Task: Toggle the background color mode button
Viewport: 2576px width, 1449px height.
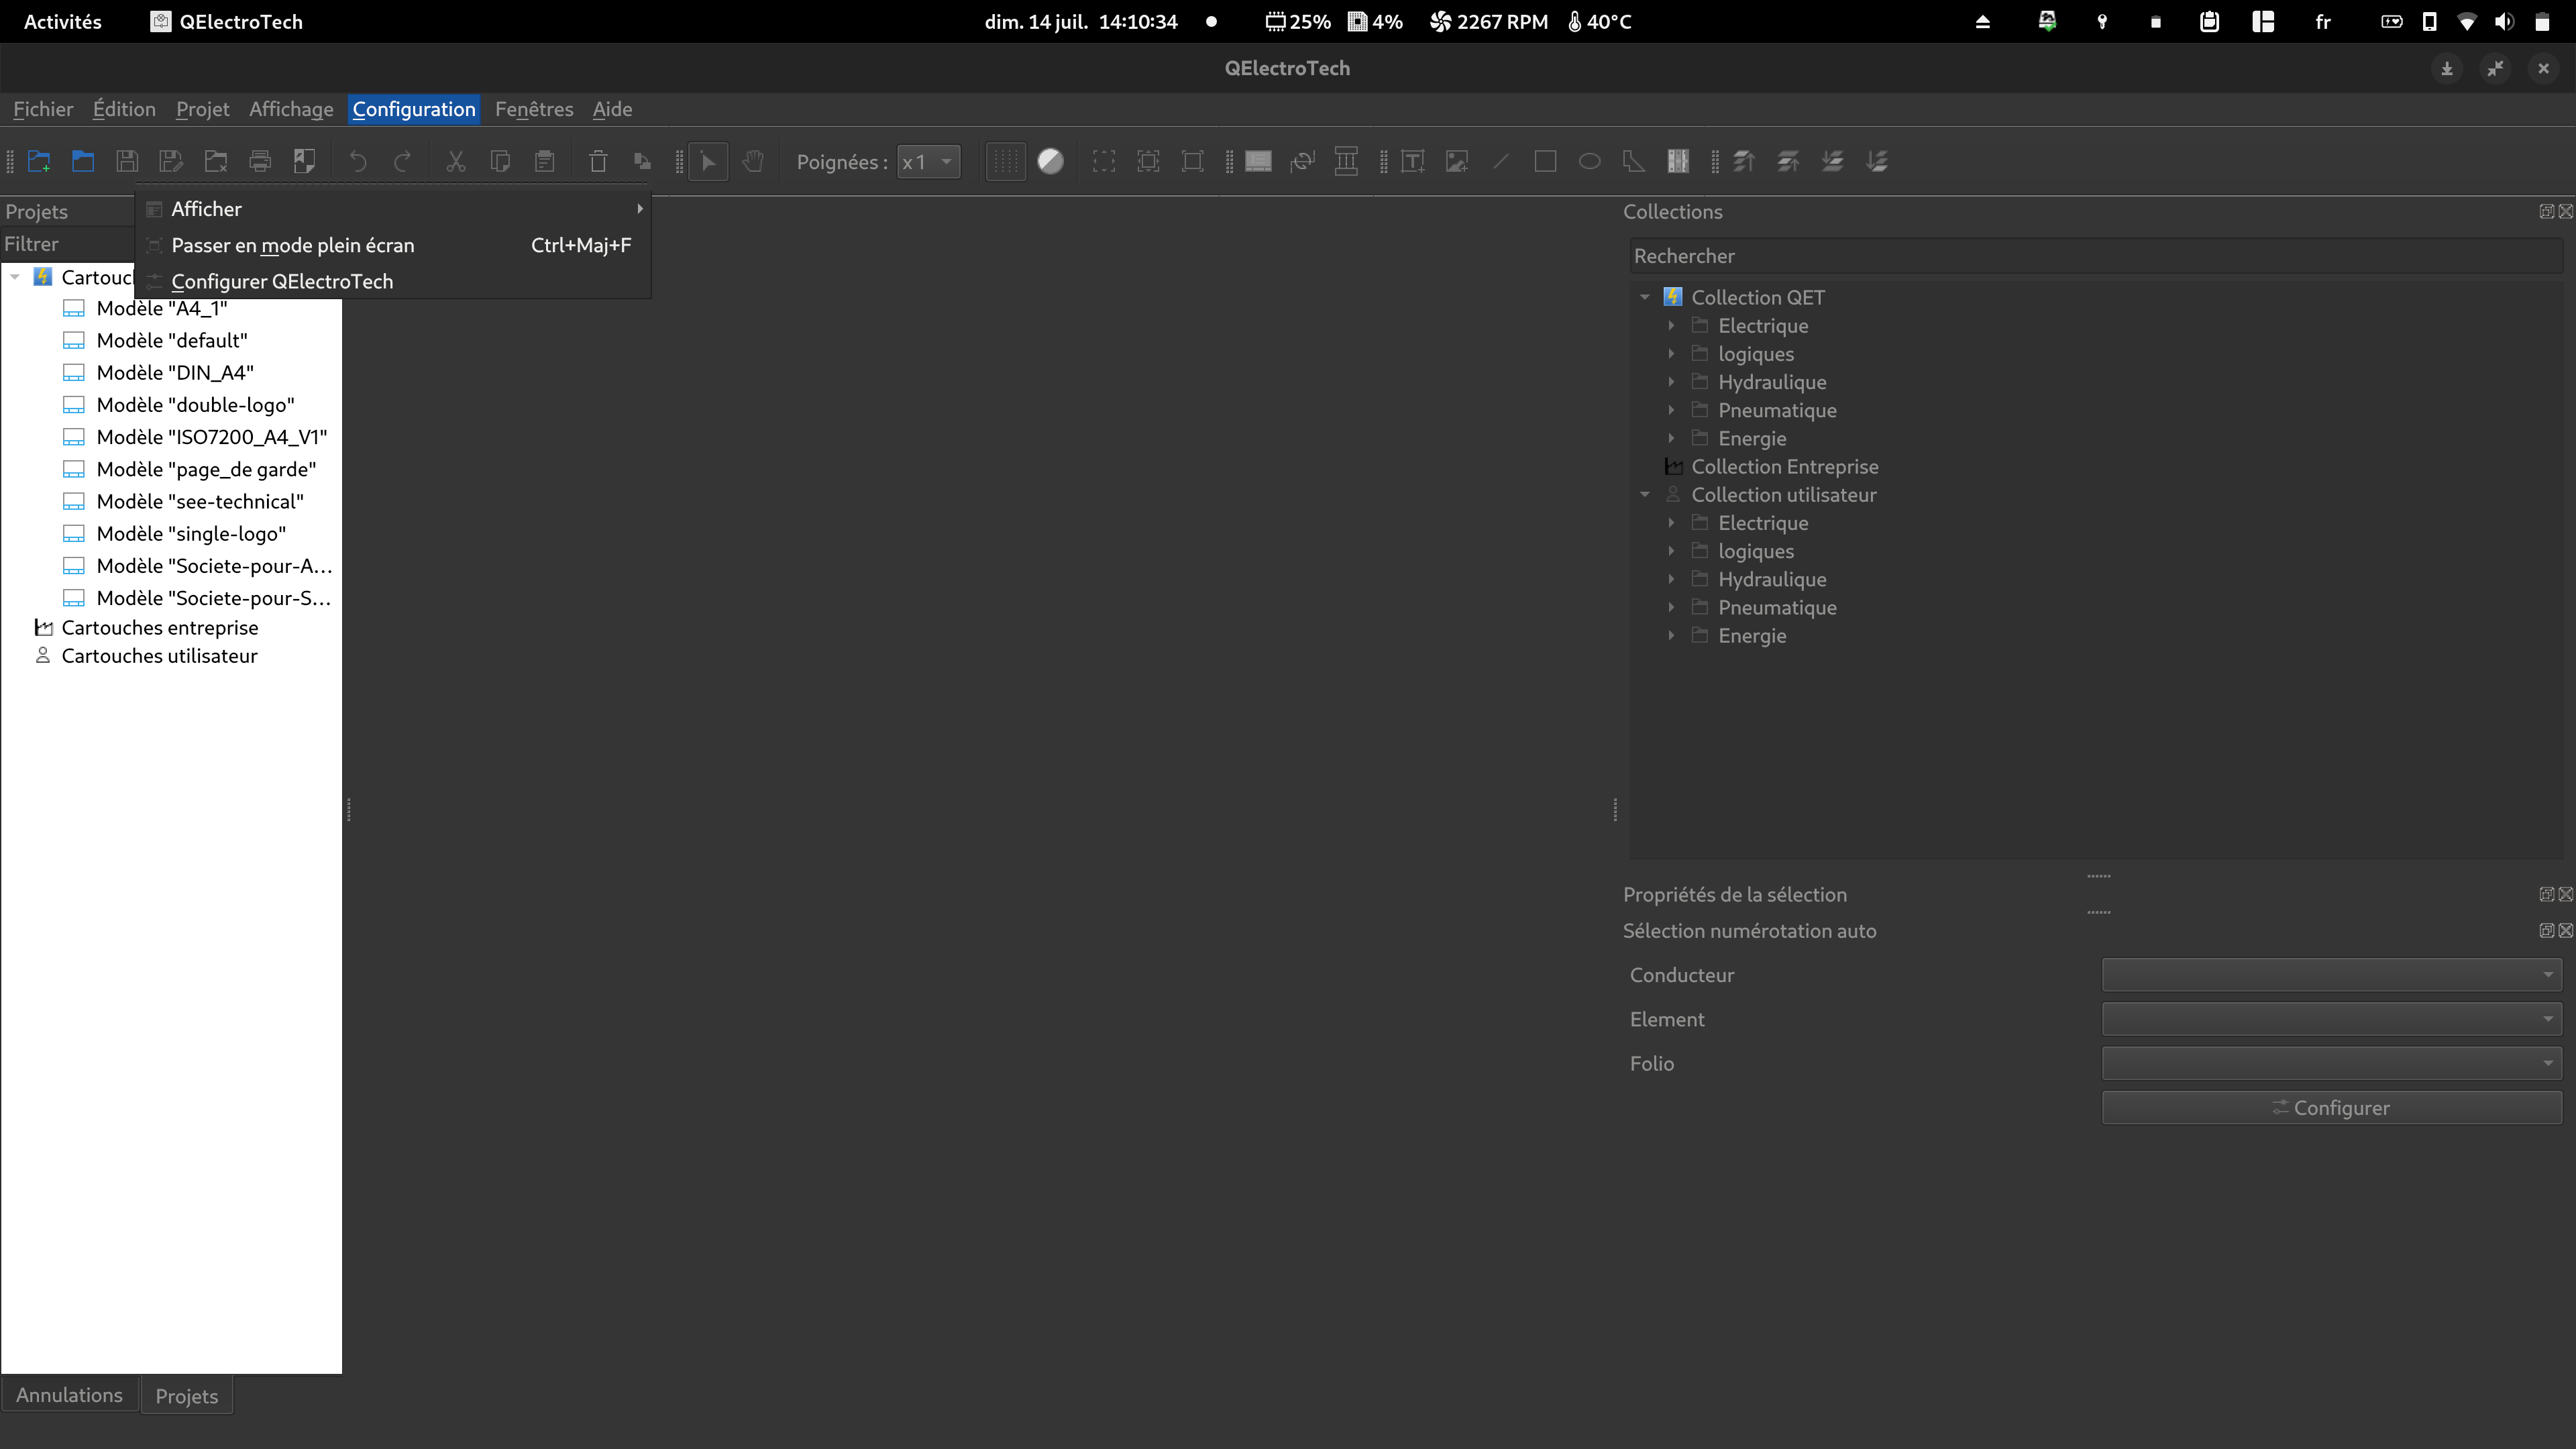Action: [1050, 161]
